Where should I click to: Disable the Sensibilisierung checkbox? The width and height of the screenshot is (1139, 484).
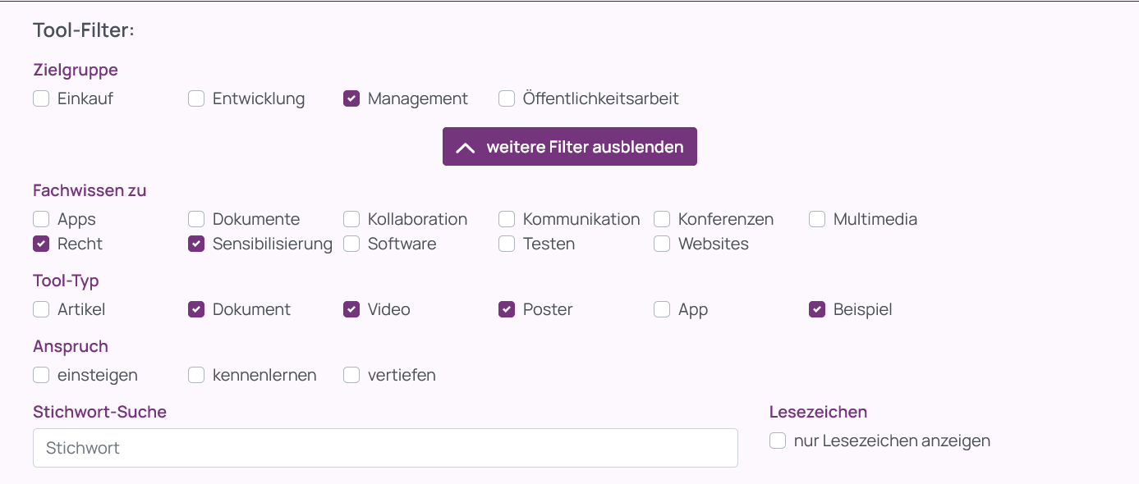click(196, 244)
